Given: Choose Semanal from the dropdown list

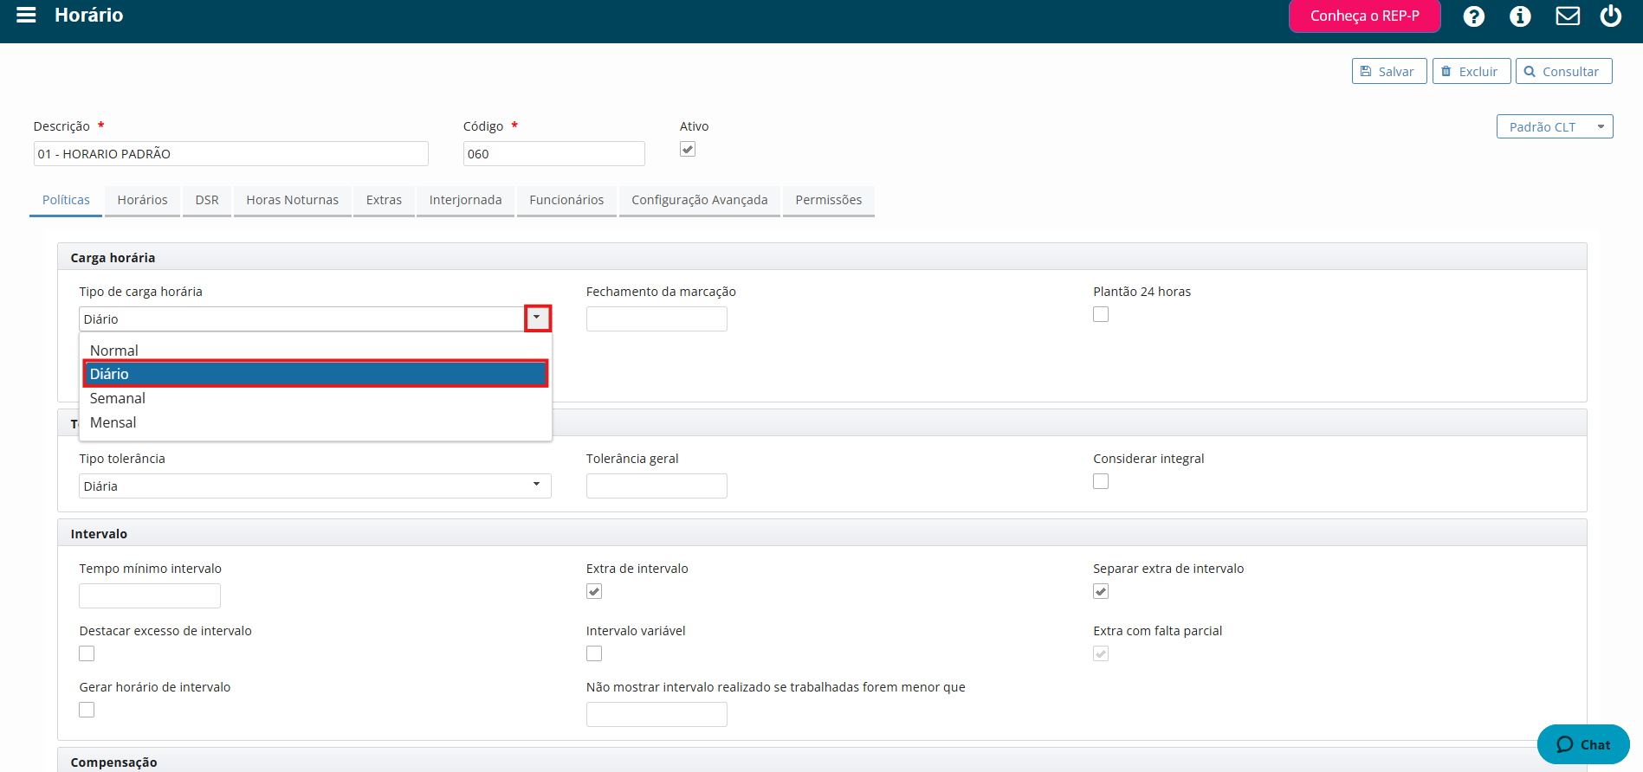Looking at the screenshot, I should 315,398.
